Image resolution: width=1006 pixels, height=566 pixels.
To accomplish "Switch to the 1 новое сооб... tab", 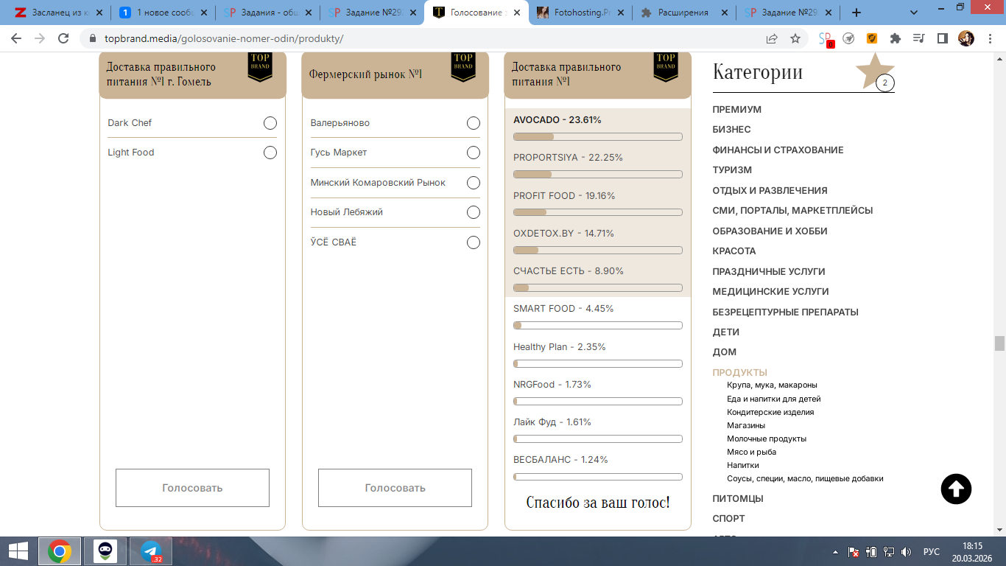I will pos(163,13).
